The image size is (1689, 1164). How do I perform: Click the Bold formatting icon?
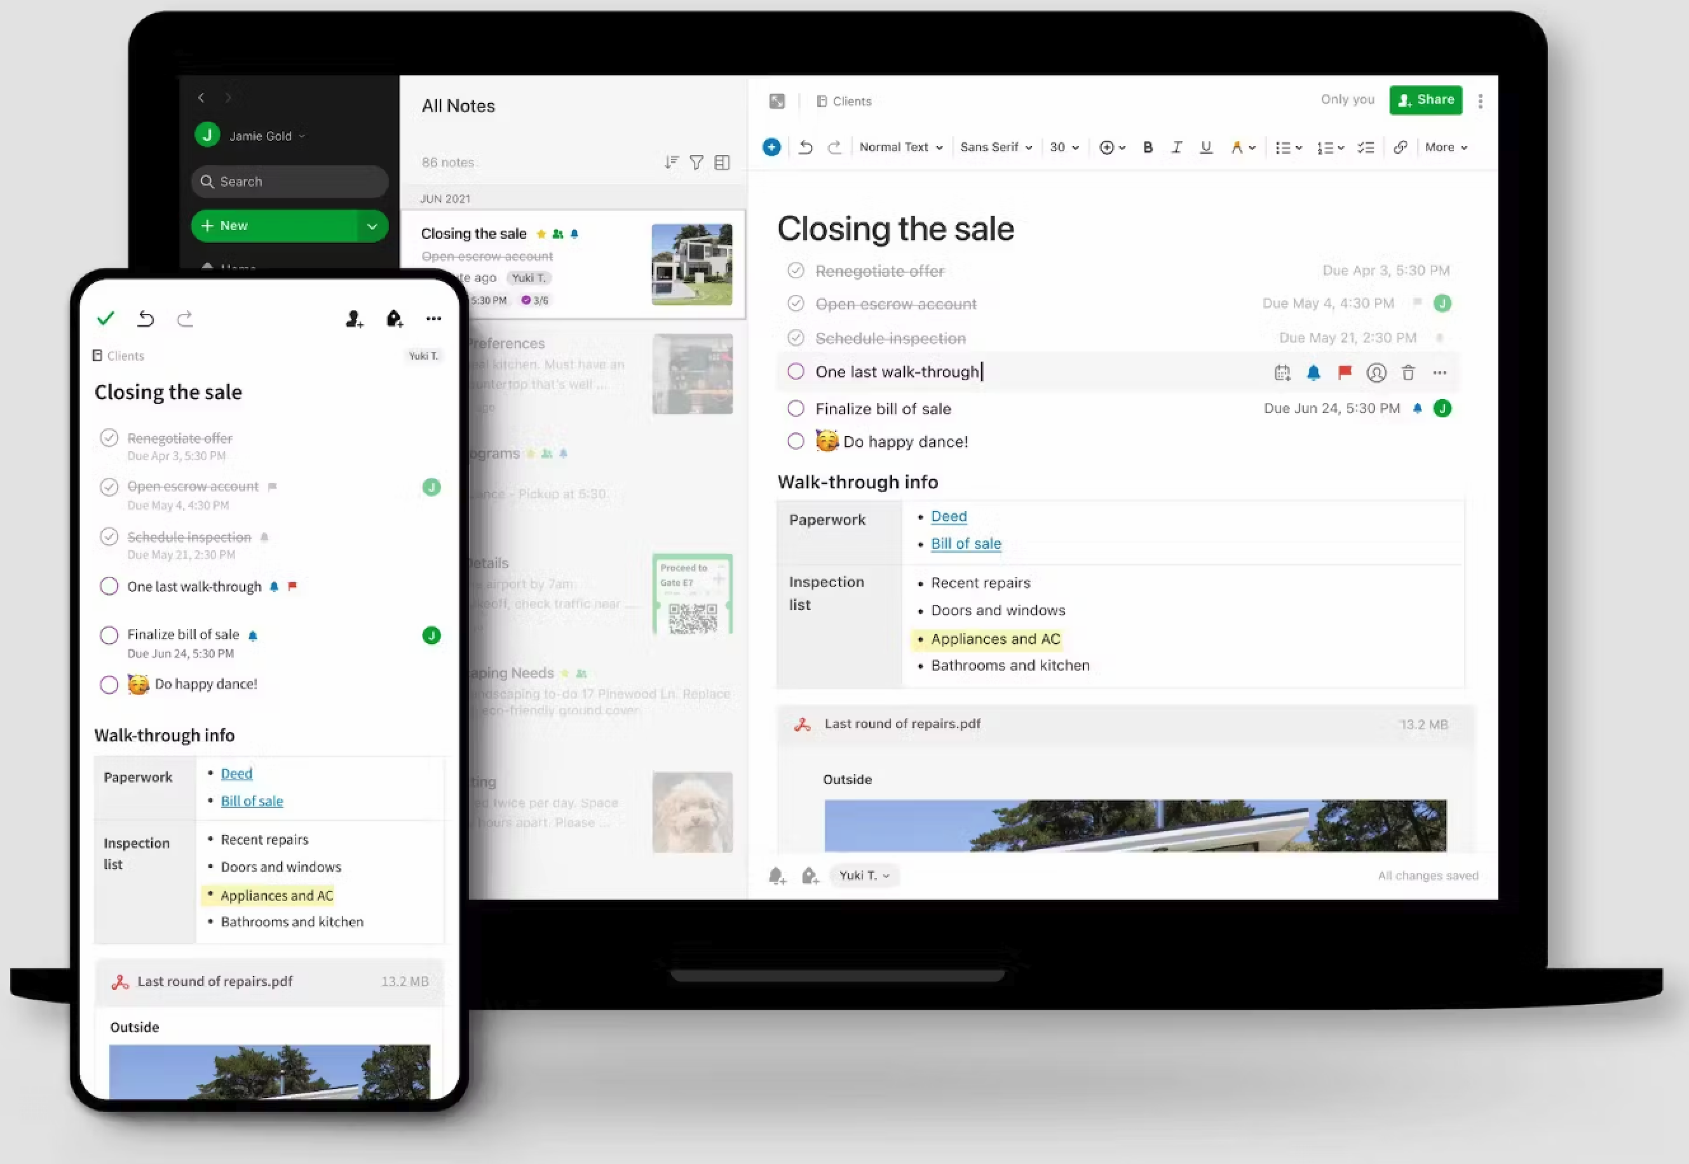pos(1148,146)
